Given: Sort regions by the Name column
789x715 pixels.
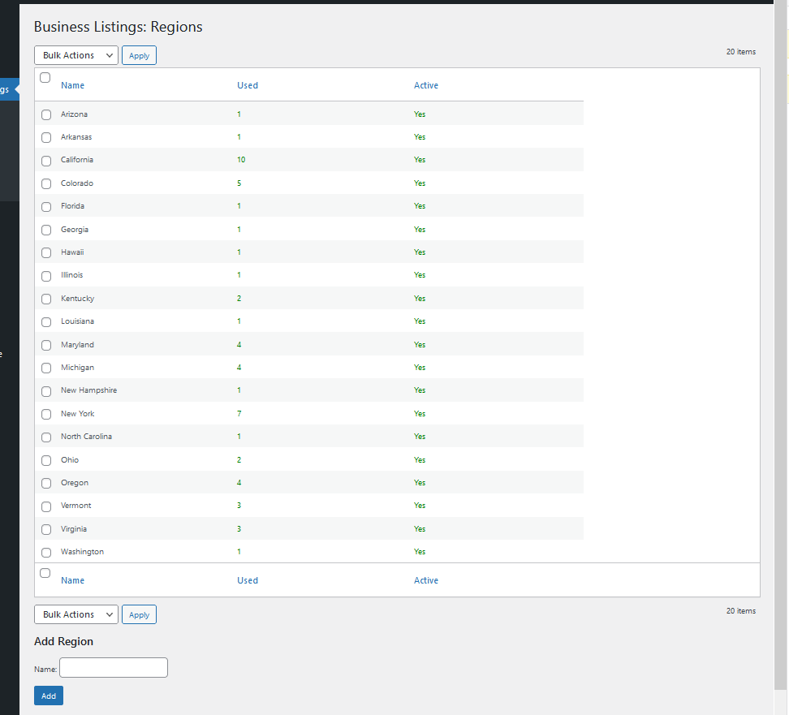Looking at the screenshot, I should point(72,85).
